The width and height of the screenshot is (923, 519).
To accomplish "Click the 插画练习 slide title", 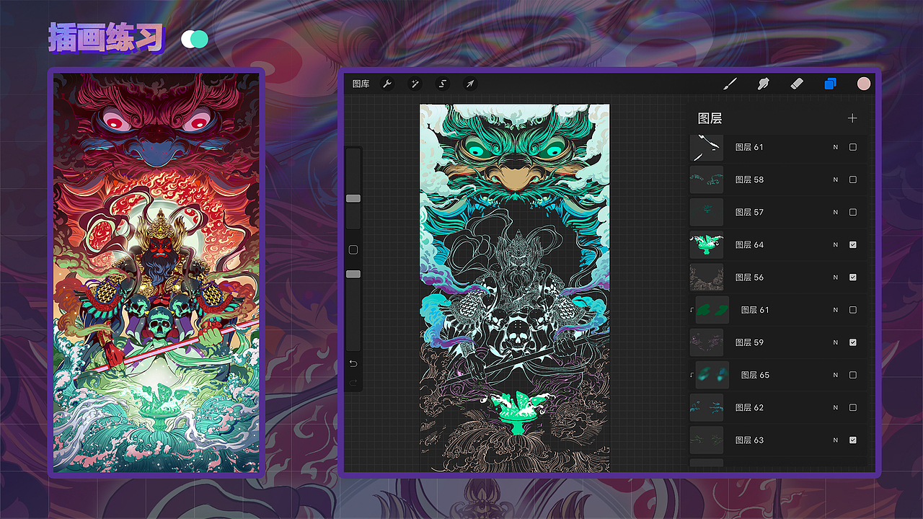I will coord(106,38).
